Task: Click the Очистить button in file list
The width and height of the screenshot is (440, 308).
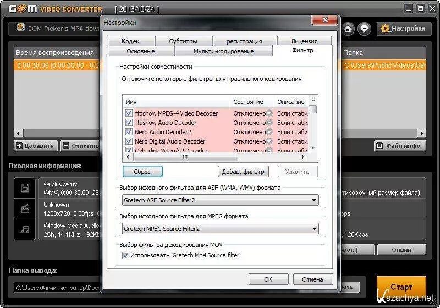Action: 81,146
